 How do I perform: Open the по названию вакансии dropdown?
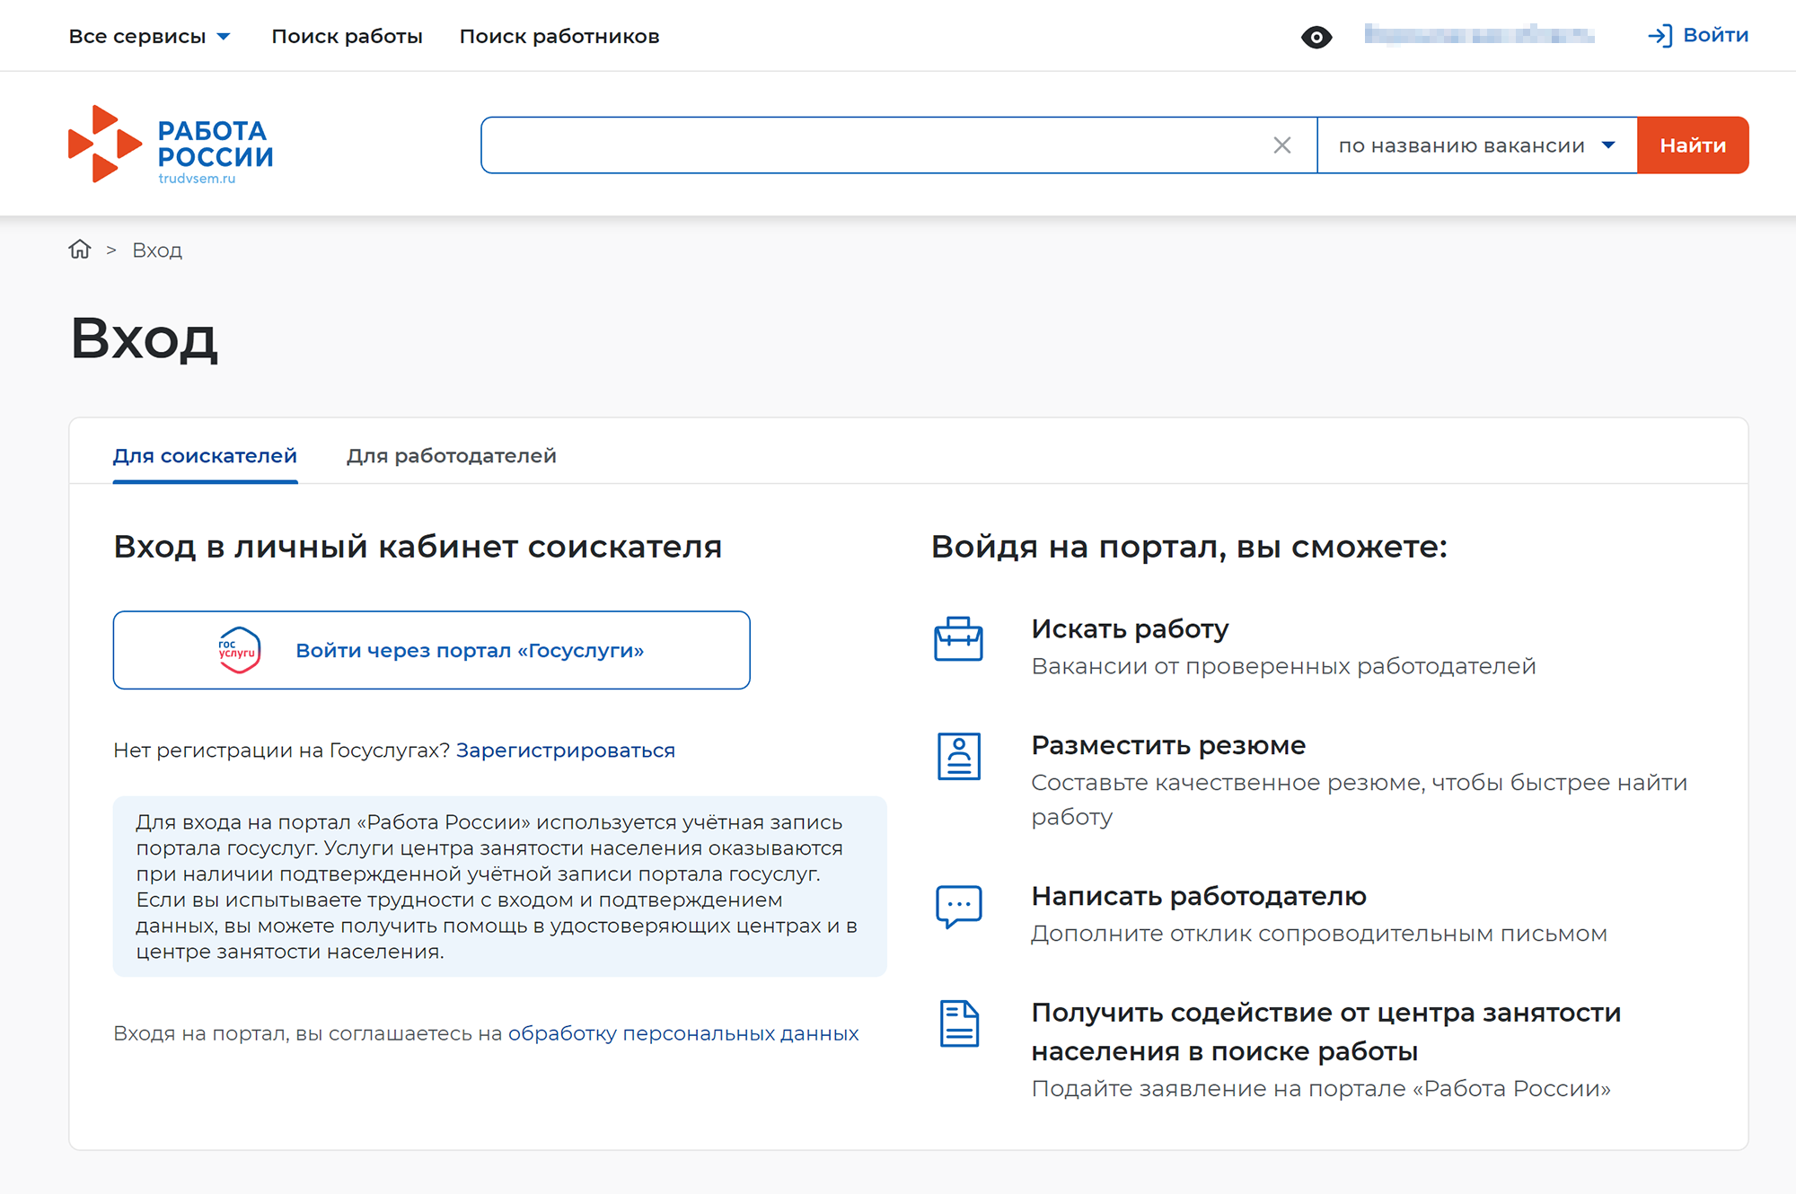pos(1477,145)
